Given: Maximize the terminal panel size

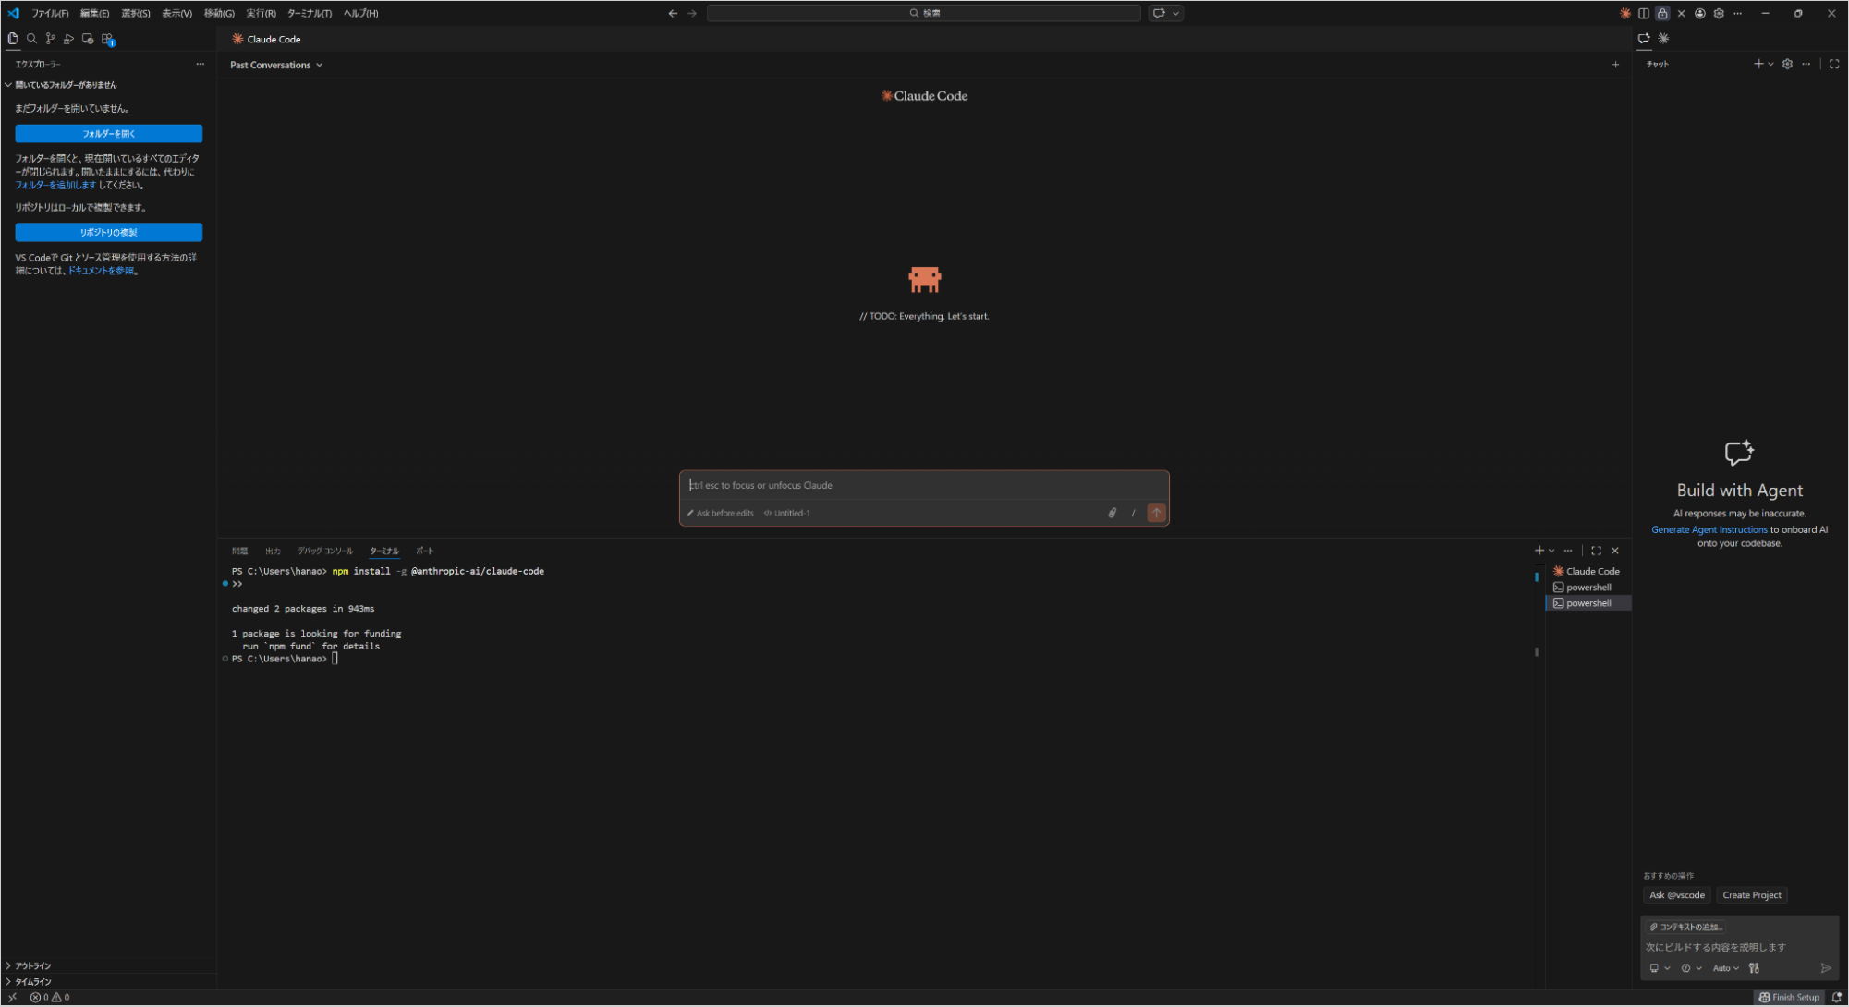Looking at the screenshot, I should [1596, 551].
